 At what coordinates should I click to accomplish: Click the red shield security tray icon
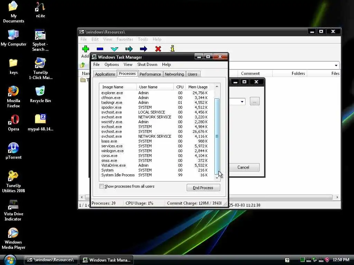point(327,260)
